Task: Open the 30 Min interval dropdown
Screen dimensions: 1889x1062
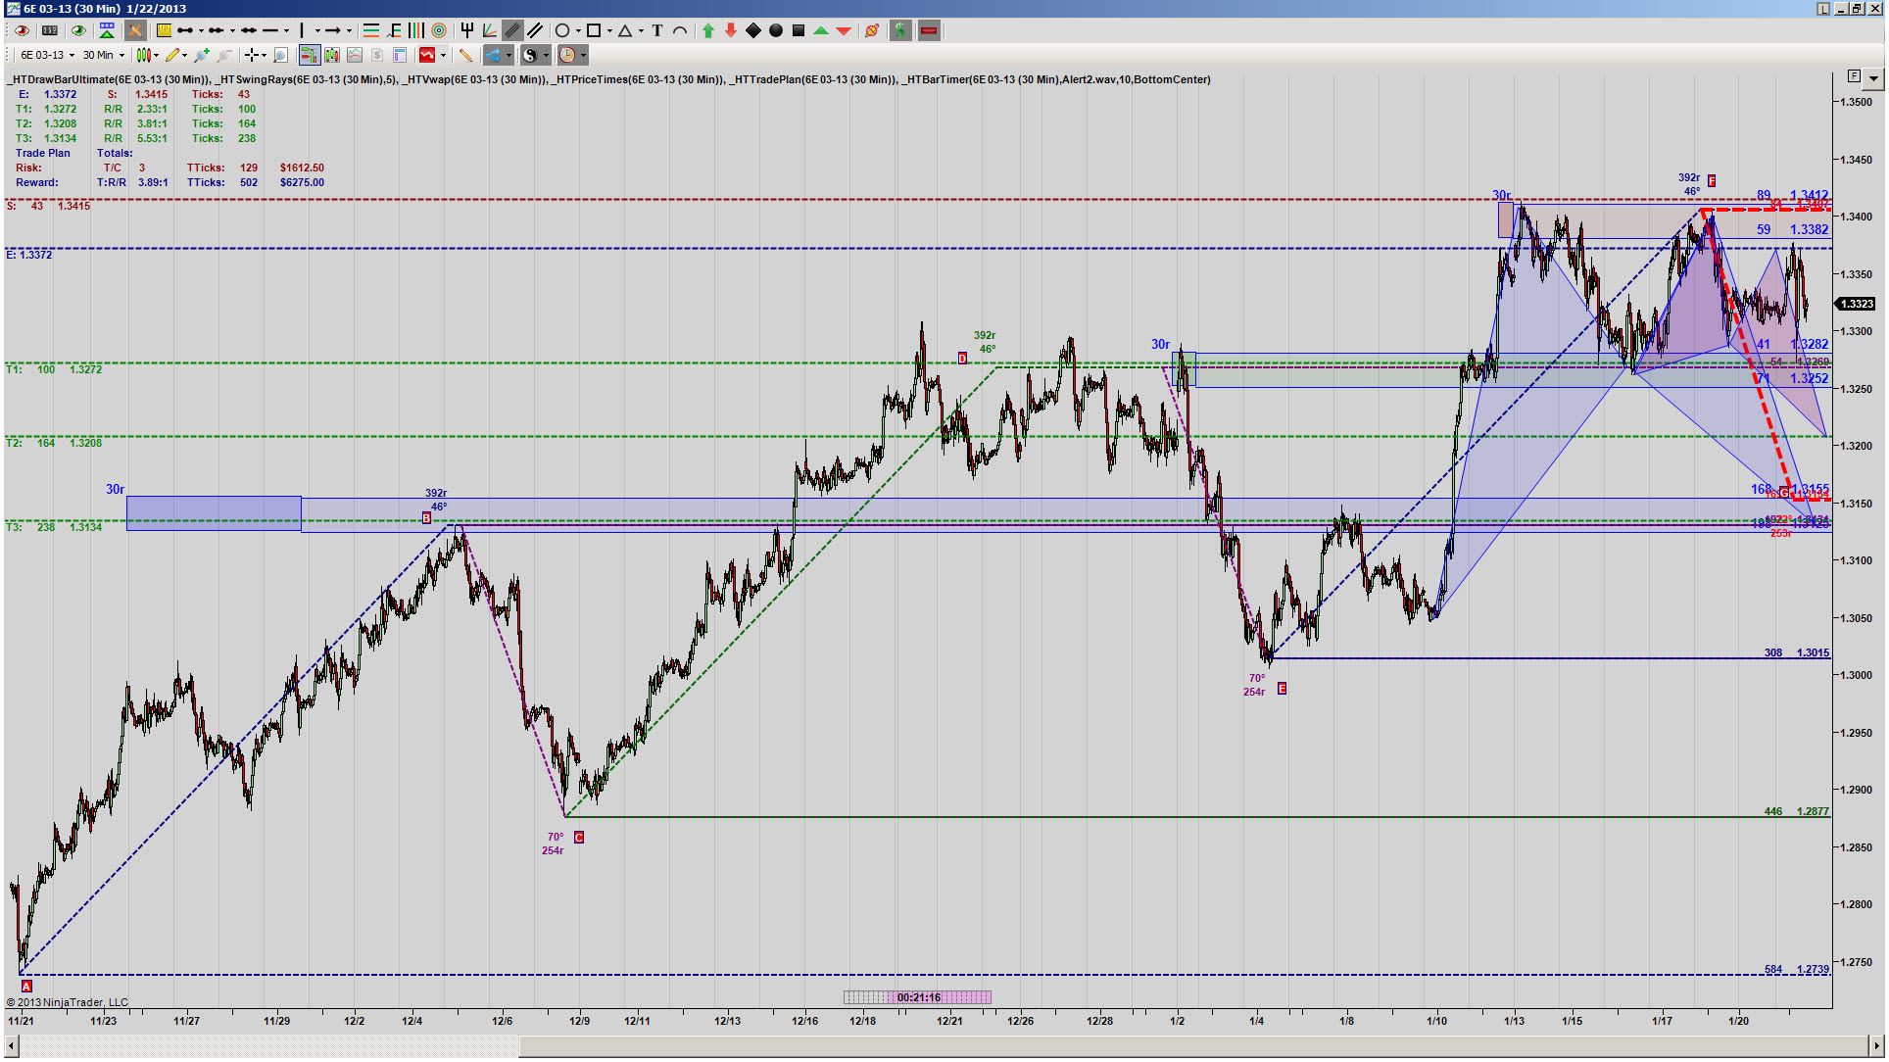Action: 104,55
